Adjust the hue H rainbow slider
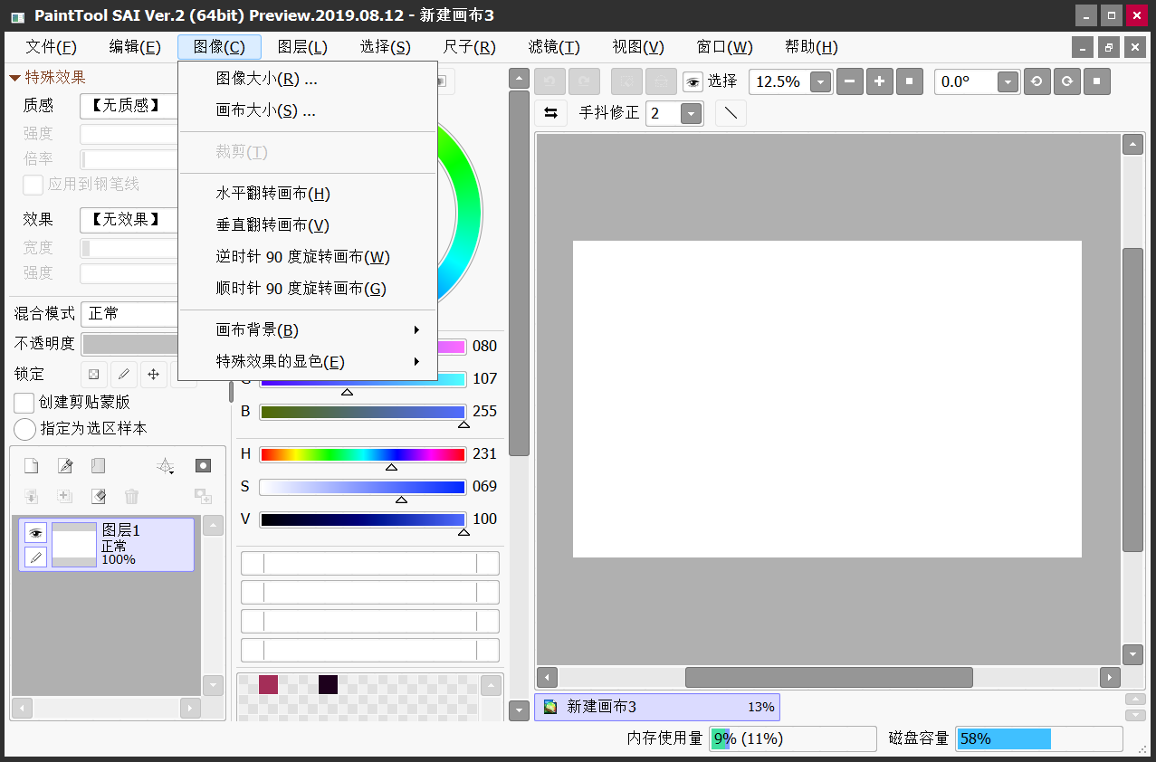1156x762 pixels. click(362, 454)
